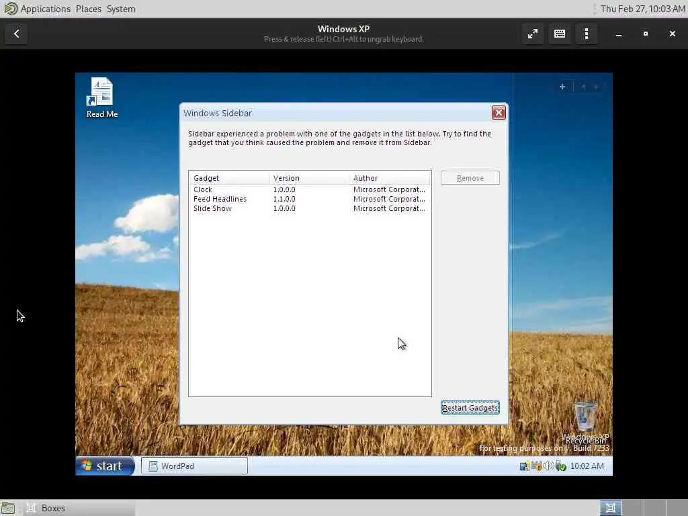Image resolution: width=688 pixels, height=516 pixels.
Task: Click sidebar next page arrow
Action: click(597, 87)
